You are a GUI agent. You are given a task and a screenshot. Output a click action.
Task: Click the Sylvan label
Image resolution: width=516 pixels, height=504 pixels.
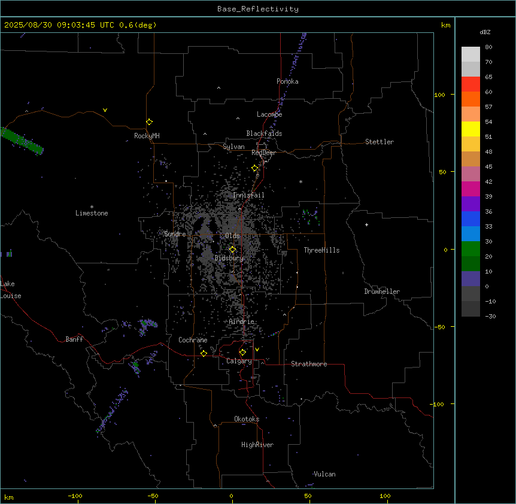(233, 147)
